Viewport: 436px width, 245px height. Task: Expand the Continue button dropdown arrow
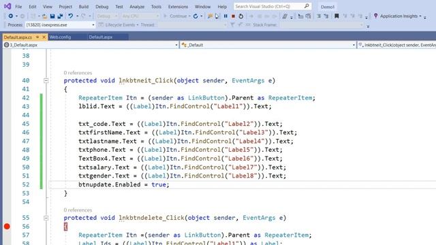pos(189,16)
